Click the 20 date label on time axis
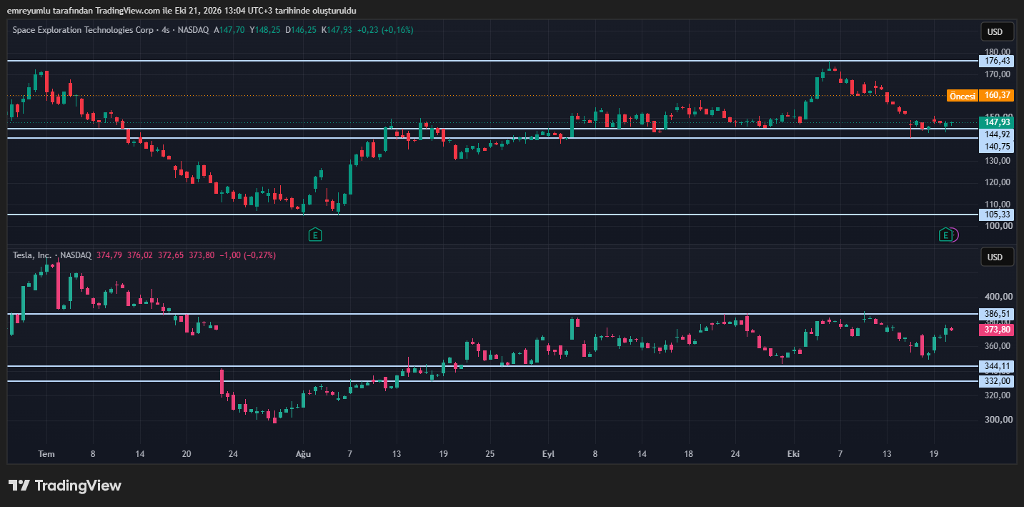The height and width of the screenshot is (507, 1024). click(x=187, y=454)
